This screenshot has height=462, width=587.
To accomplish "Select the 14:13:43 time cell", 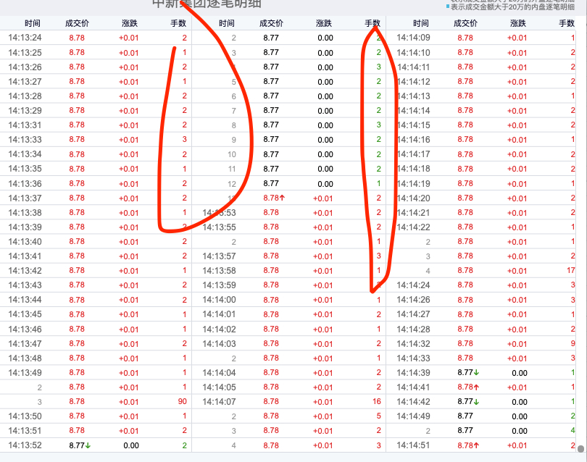I will 25,285.
